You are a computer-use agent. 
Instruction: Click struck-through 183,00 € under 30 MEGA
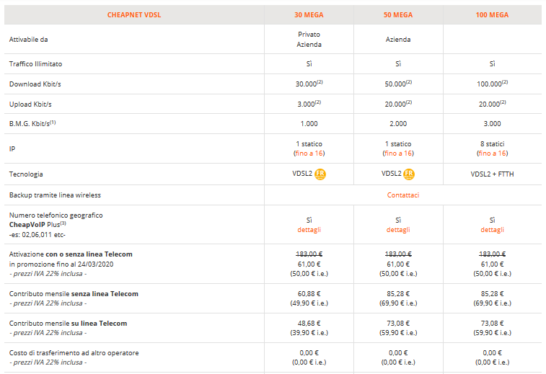309,254
